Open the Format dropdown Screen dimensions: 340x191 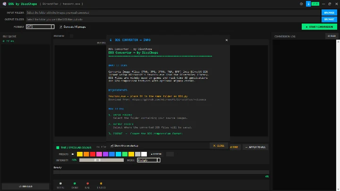click(40, 26)
